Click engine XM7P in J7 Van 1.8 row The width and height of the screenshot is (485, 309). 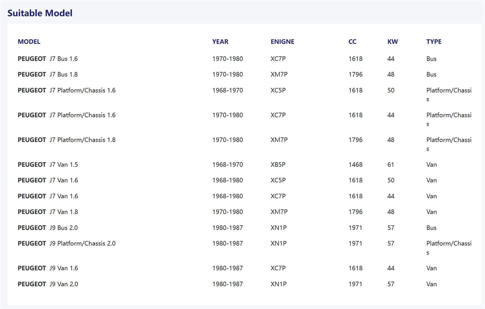tap(279, 212)
